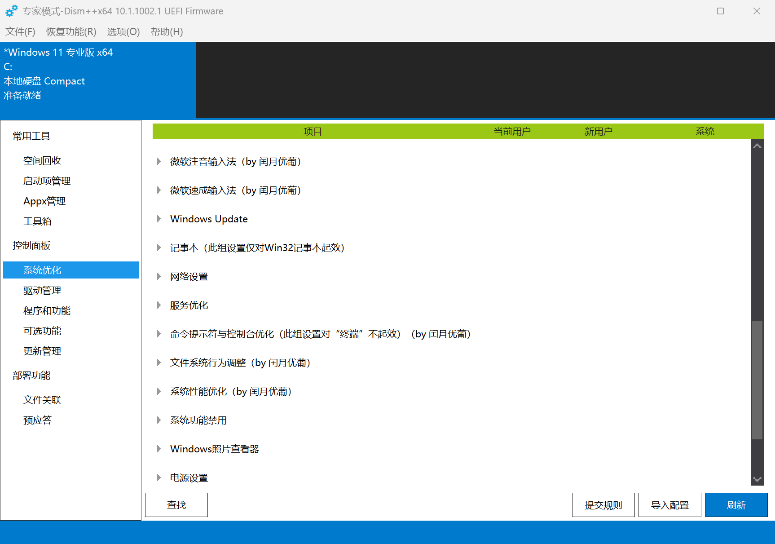The height and width of the screenshot is (544, 775).
Task: Open 可选功能 in the sidebar
Action: click(42, 331)
